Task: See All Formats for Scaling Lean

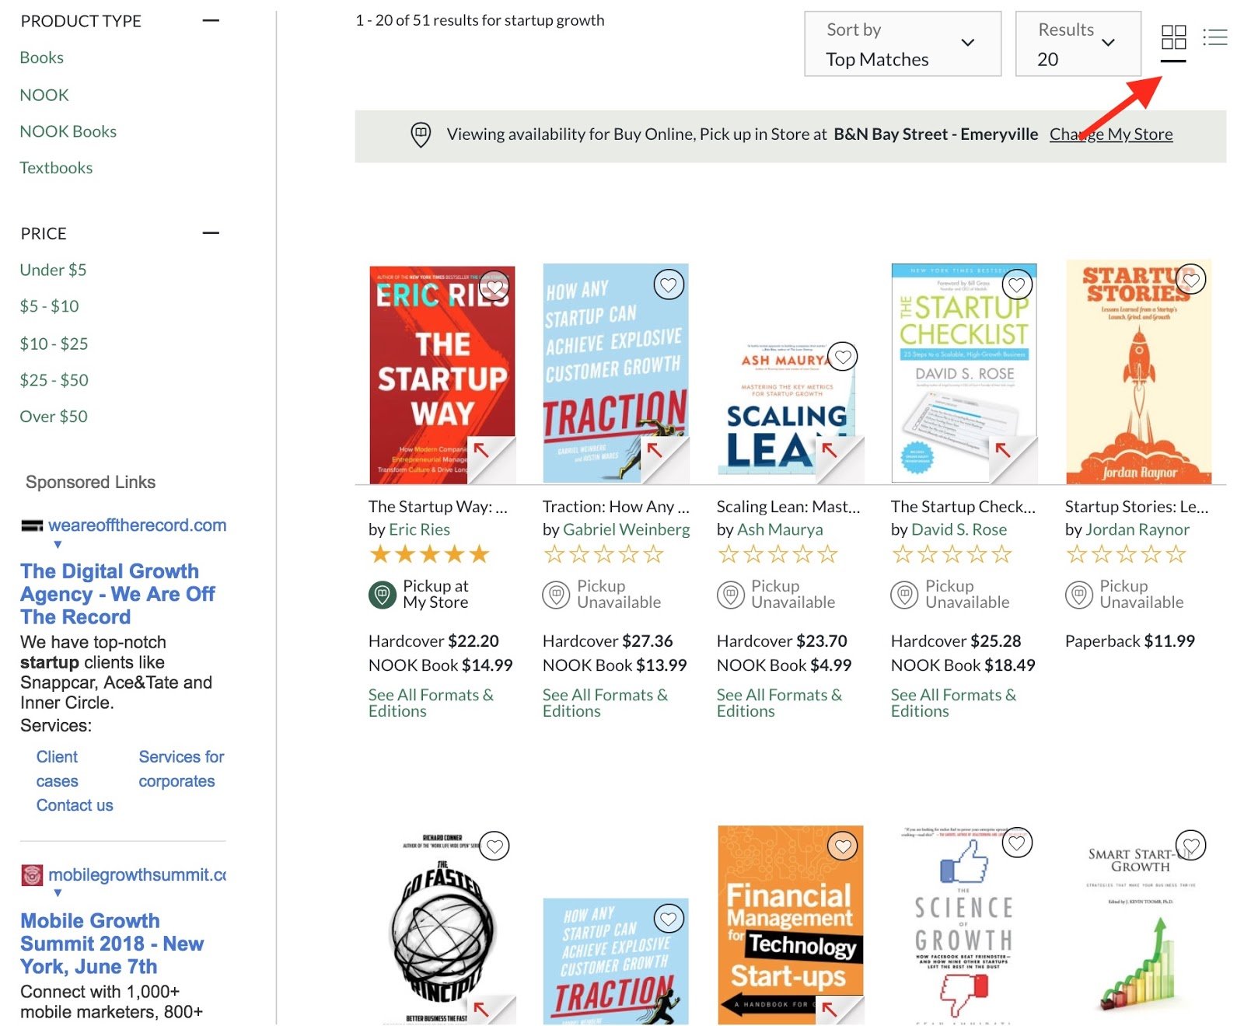Action: tap(779, 703)
